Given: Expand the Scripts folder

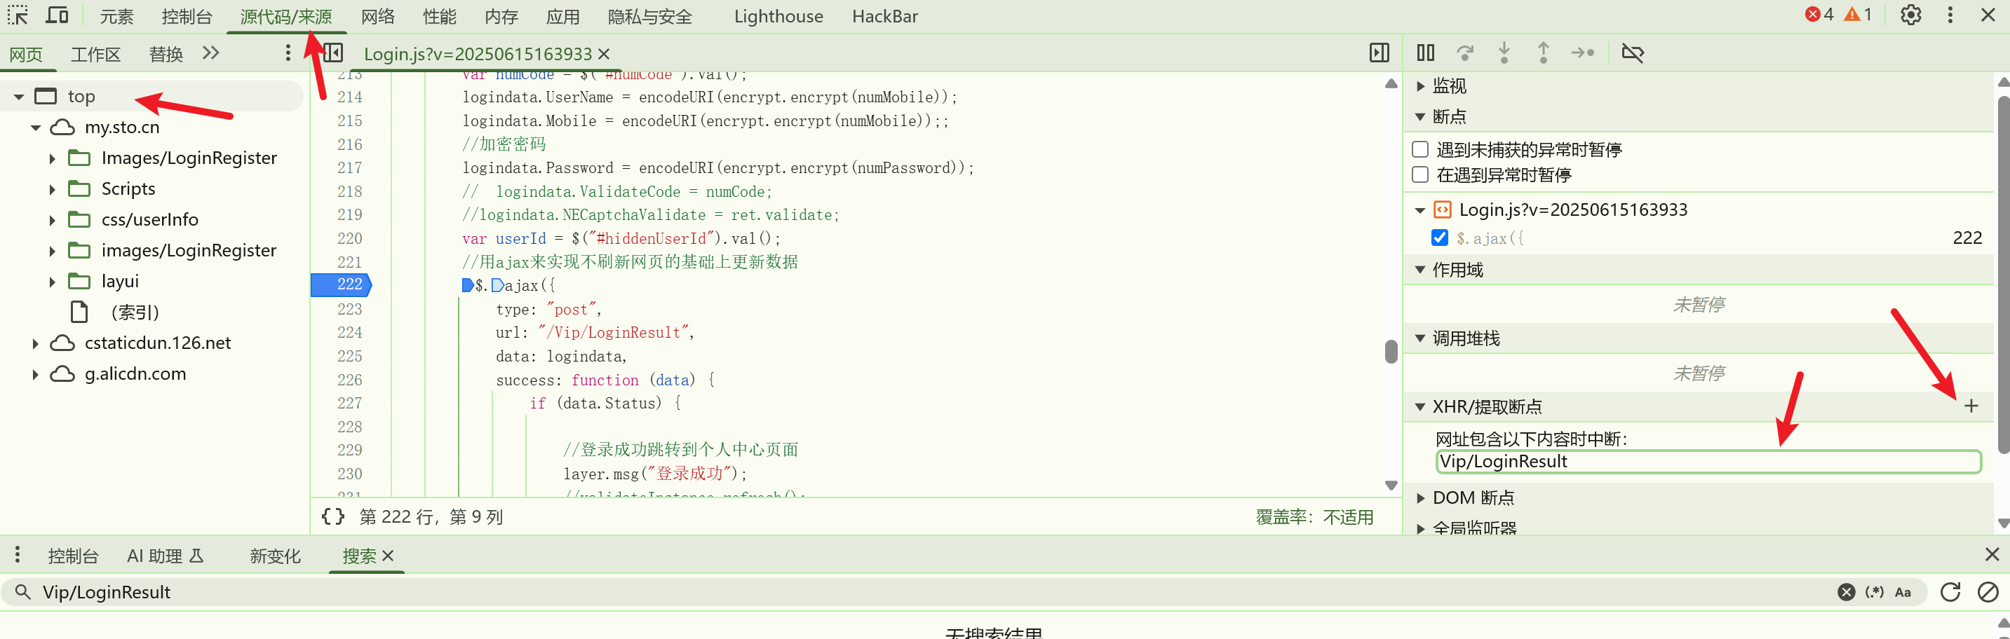Looking at the screenshot, I should click(53, 189).
